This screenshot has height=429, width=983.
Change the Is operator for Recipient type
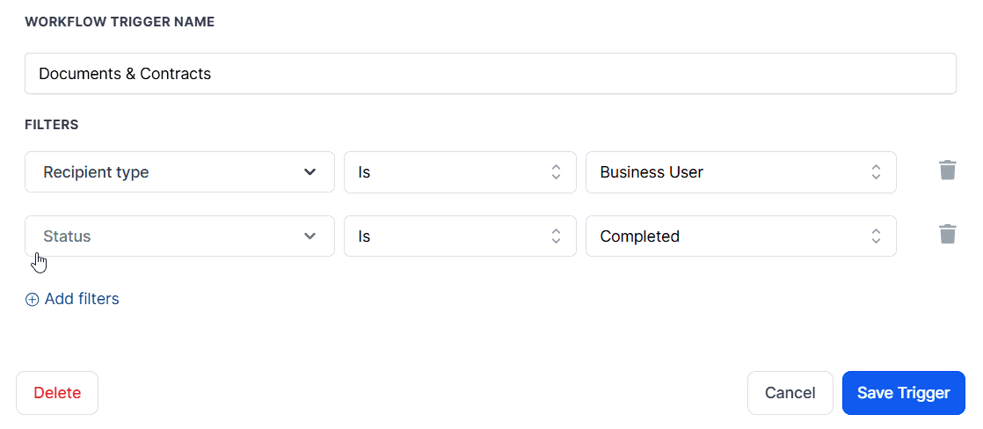tap(460, 171)
